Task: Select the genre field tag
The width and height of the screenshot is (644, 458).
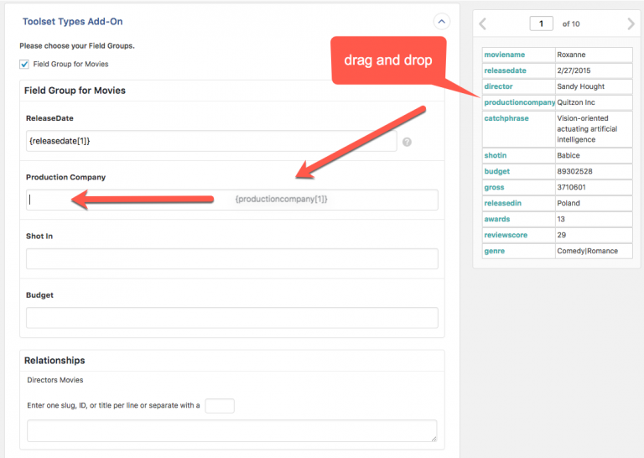Action: tap(495, 251)
